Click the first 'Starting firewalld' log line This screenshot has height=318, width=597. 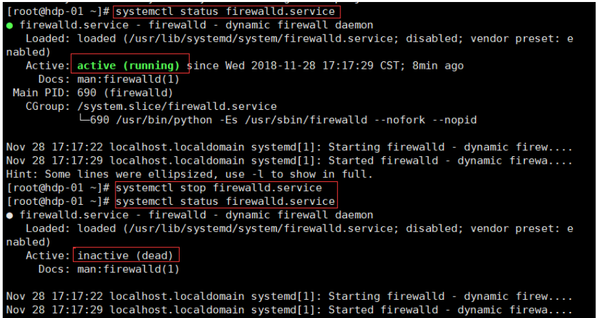click(289, 148)
